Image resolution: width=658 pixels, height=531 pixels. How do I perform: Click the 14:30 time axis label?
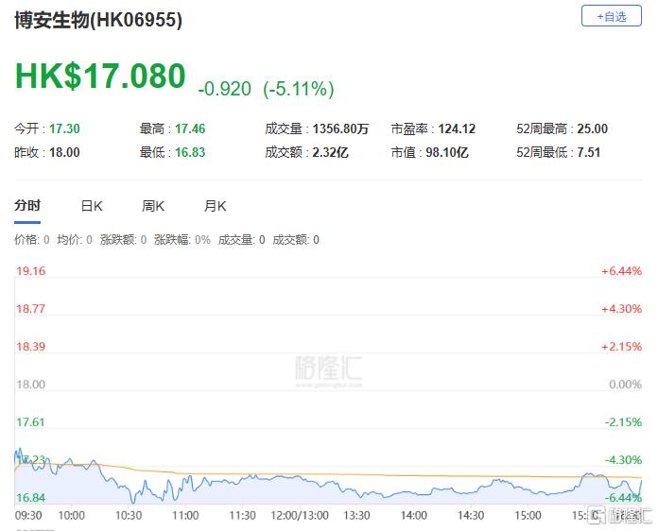tap(471, 515)
